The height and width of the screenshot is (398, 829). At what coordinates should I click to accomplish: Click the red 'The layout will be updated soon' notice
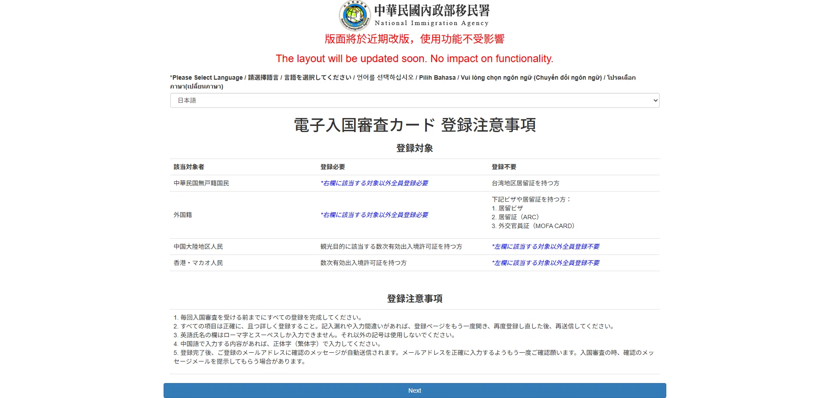coord(414,59)
